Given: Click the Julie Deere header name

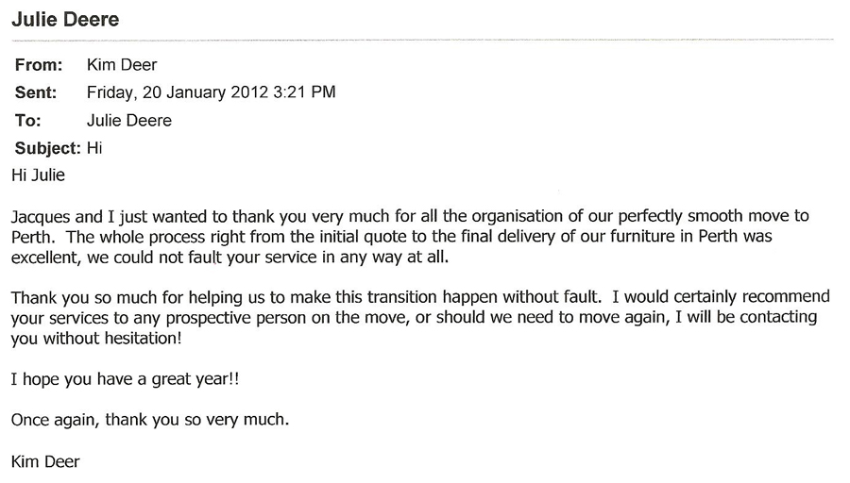Looking at the screenshot, I should [x=65, y=20].
